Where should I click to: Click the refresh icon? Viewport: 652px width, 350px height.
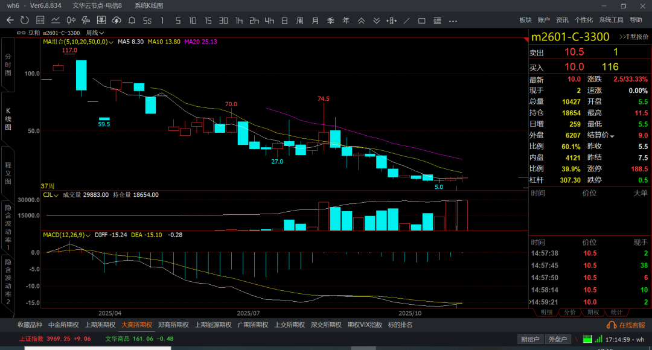[24, 20]
